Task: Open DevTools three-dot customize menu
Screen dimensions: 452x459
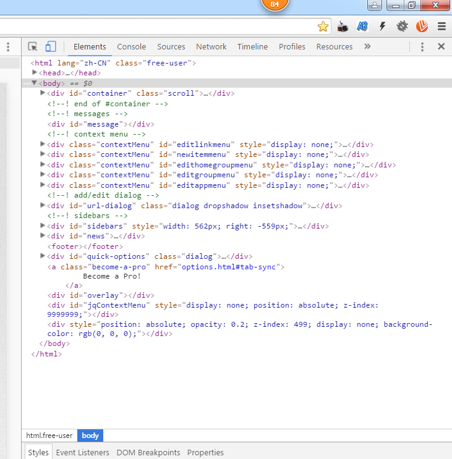Action: 422,46
